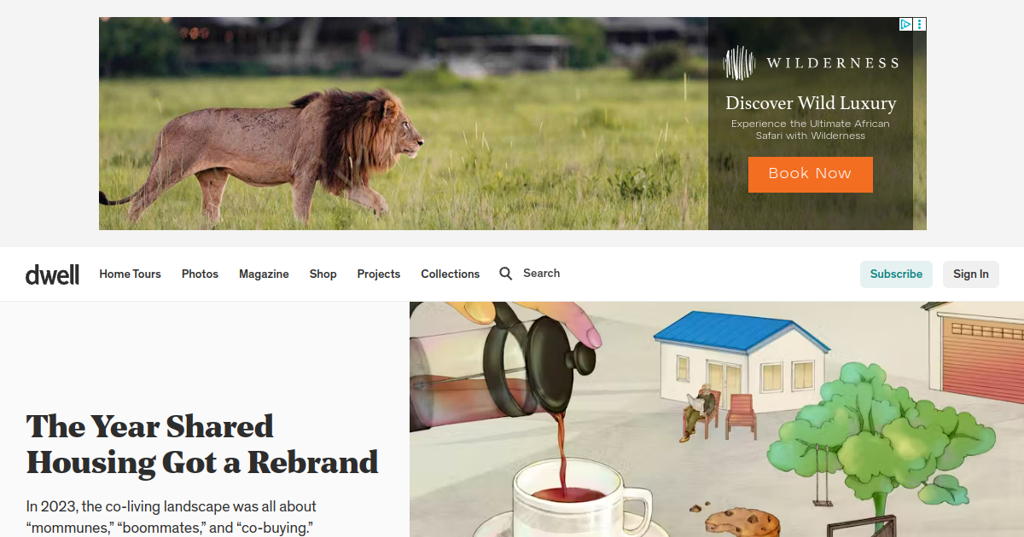Click the Subscribe button
1024x537 pixels.
click(x=896, y=274)
